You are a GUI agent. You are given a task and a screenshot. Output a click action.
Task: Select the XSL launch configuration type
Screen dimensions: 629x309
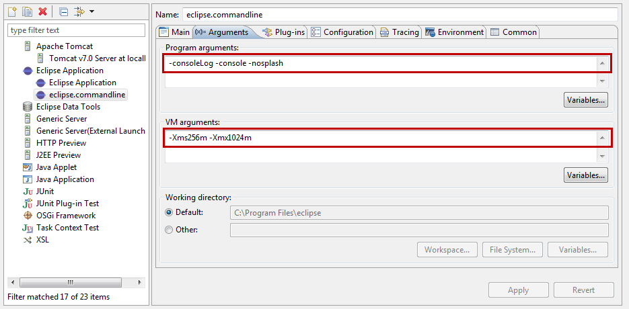point(42,240)
